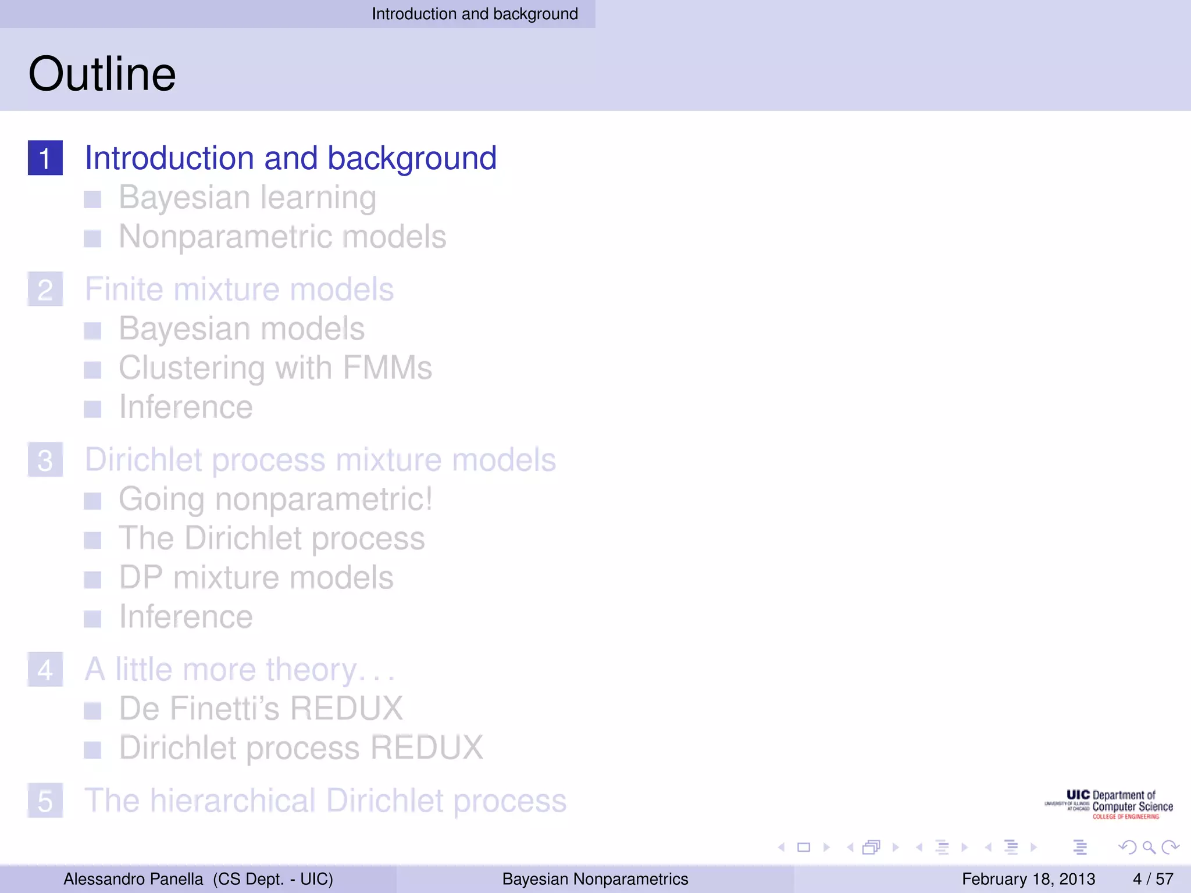This screenshot has height=893, width=1191.
Task: Click the section number 5 square
Action: tap(45, 801)
